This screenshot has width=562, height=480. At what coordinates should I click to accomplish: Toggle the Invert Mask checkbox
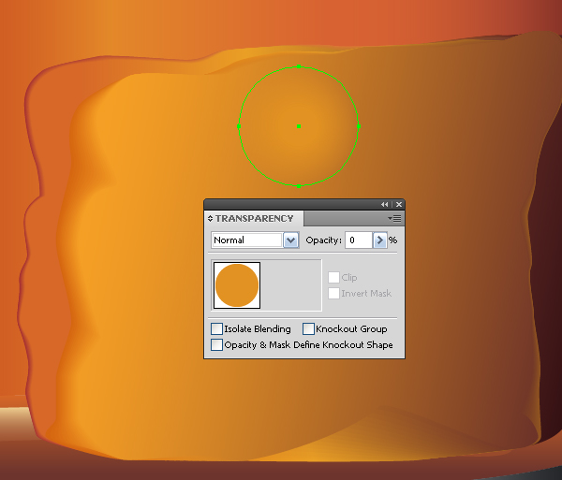(333, 293)
